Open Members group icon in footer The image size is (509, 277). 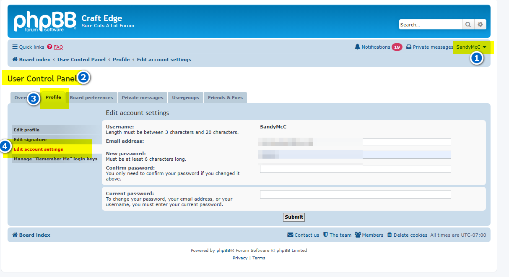358,235
